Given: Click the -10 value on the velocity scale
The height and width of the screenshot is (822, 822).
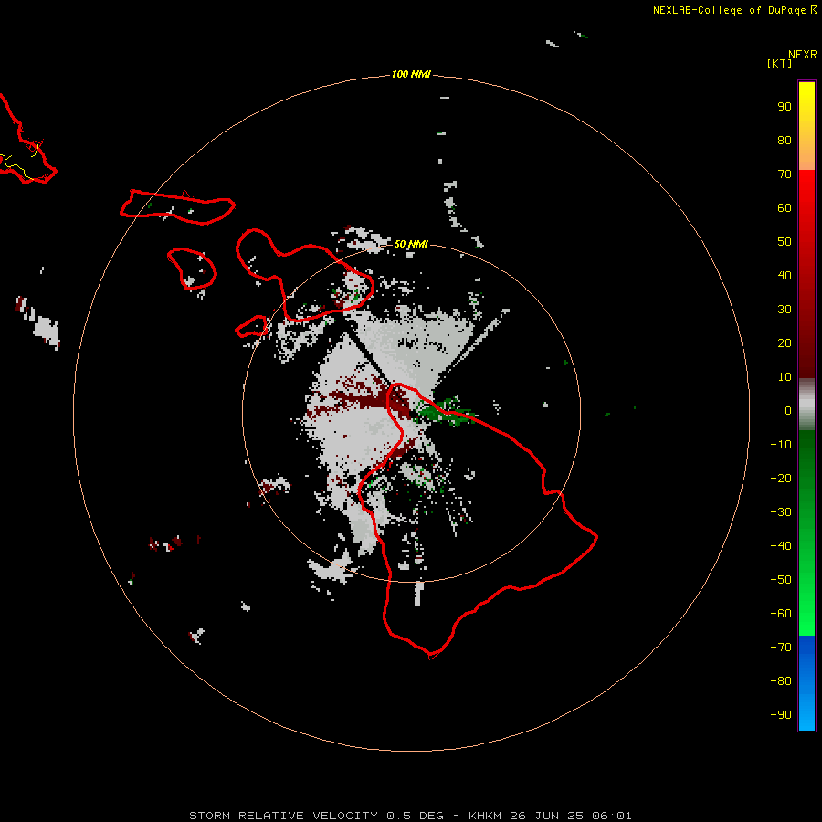Looking at the screenshot, I should [781, 445].
